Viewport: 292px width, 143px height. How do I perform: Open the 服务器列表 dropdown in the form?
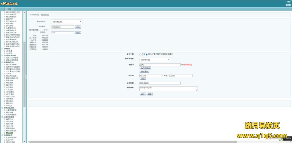[x=155, y=60]
